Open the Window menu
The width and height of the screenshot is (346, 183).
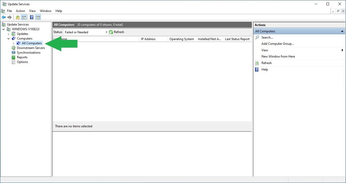[x=46, y=11]
